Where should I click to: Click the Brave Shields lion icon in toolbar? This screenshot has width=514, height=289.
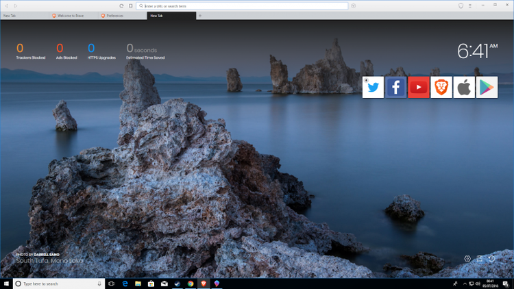click(x=461, y=5)
